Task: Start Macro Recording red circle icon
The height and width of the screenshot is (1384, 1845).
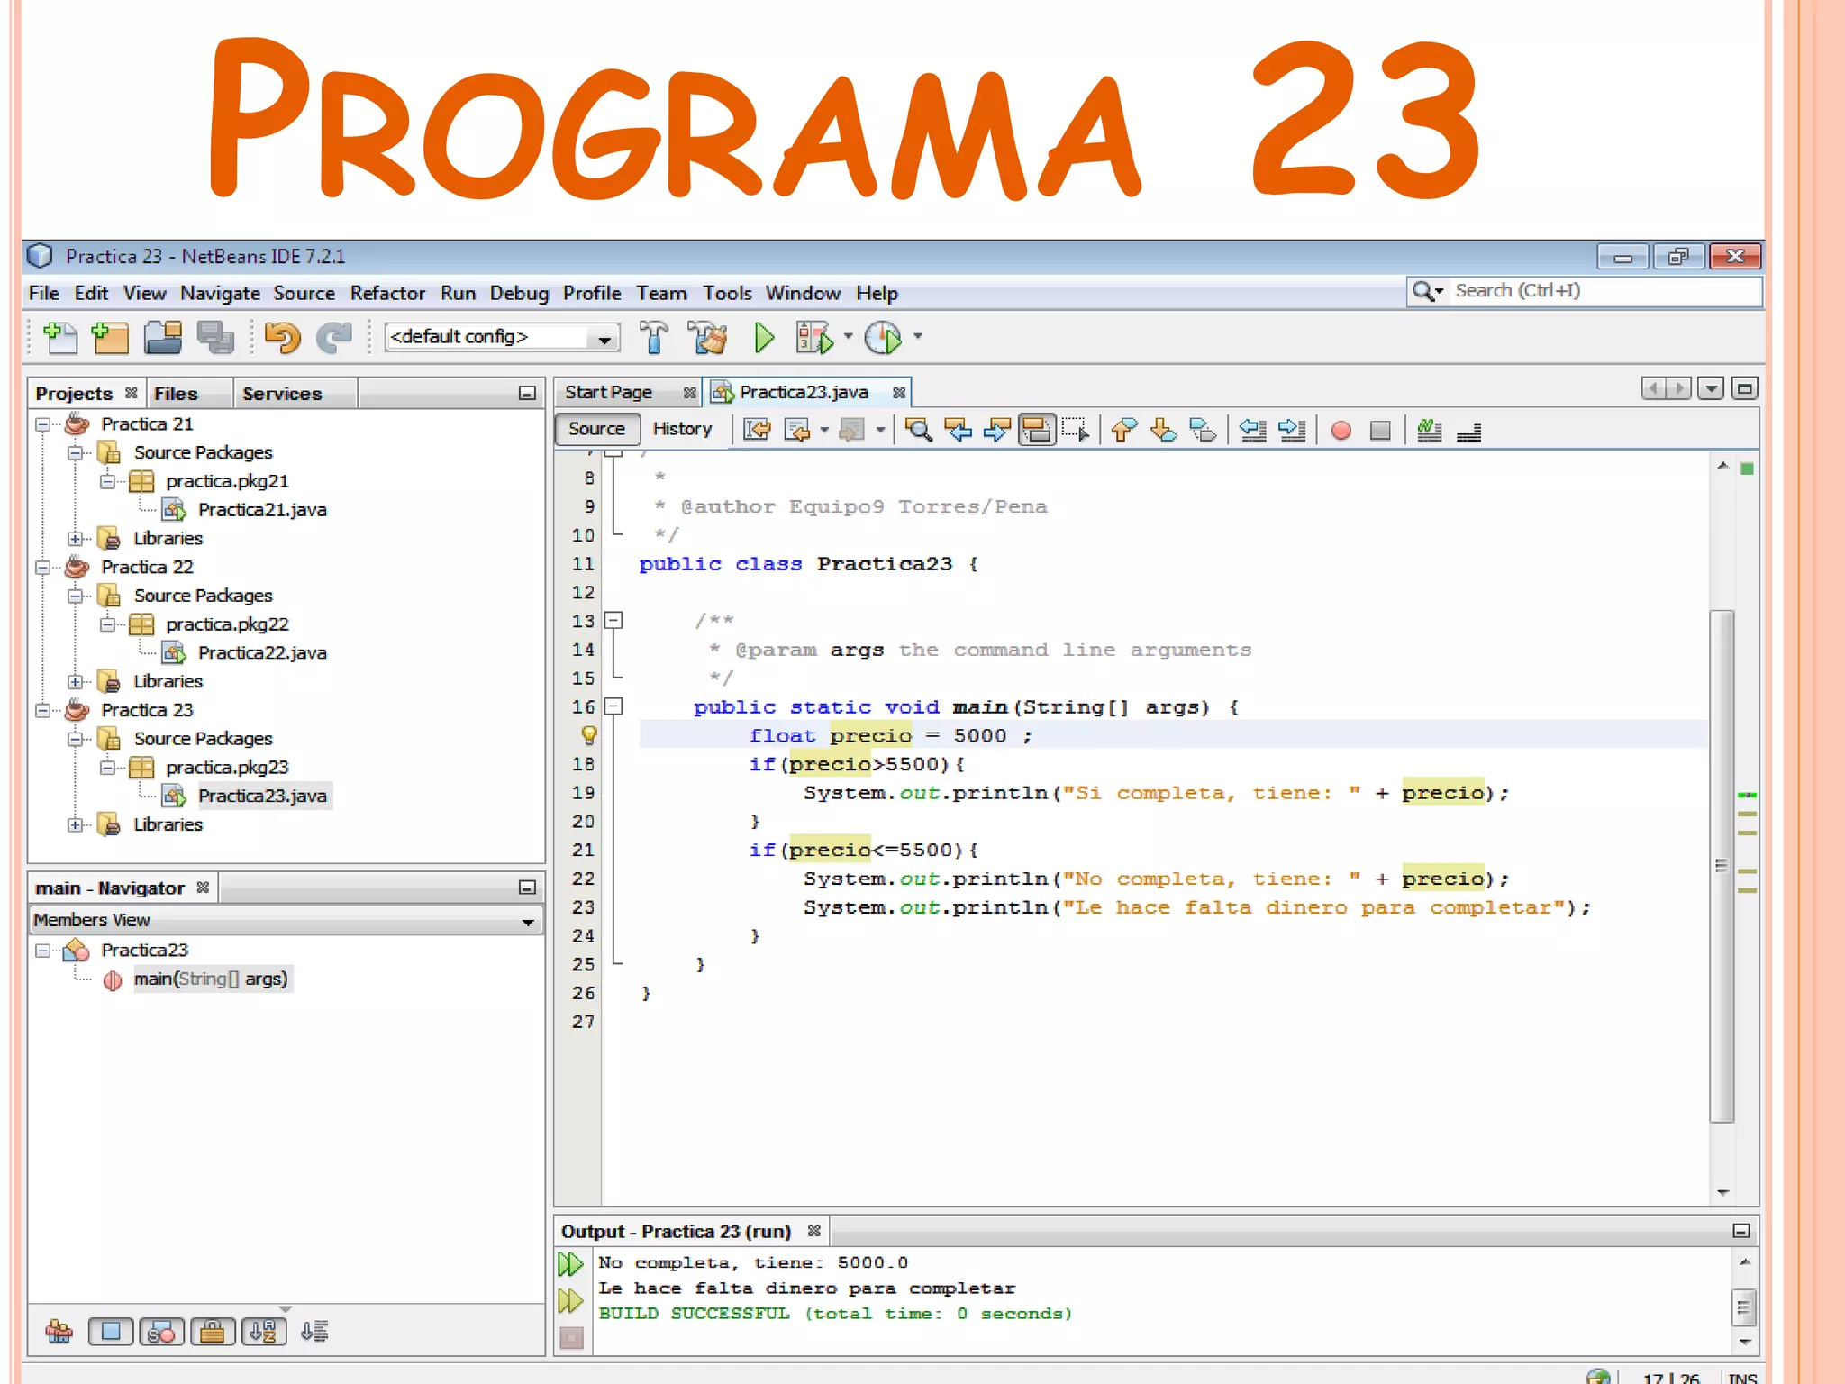Action: (1341, 431)
